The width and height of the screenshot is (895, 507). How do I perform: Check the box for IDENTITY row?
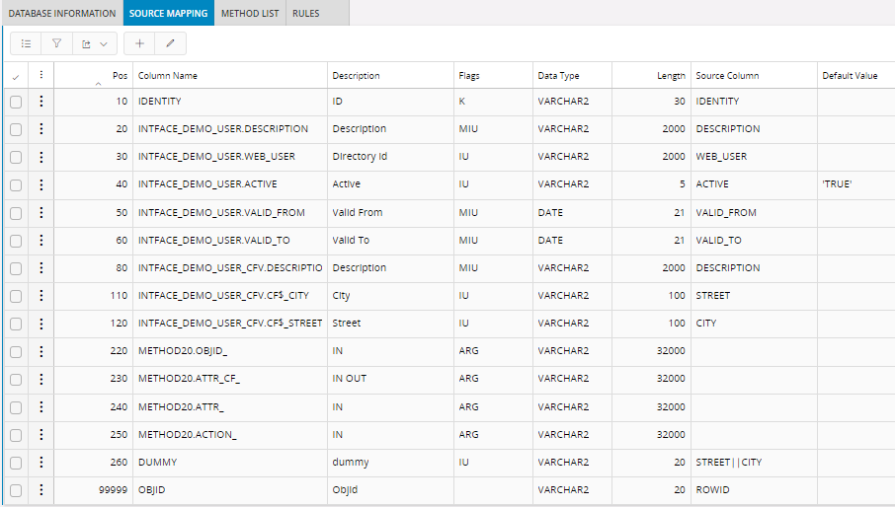16,102
